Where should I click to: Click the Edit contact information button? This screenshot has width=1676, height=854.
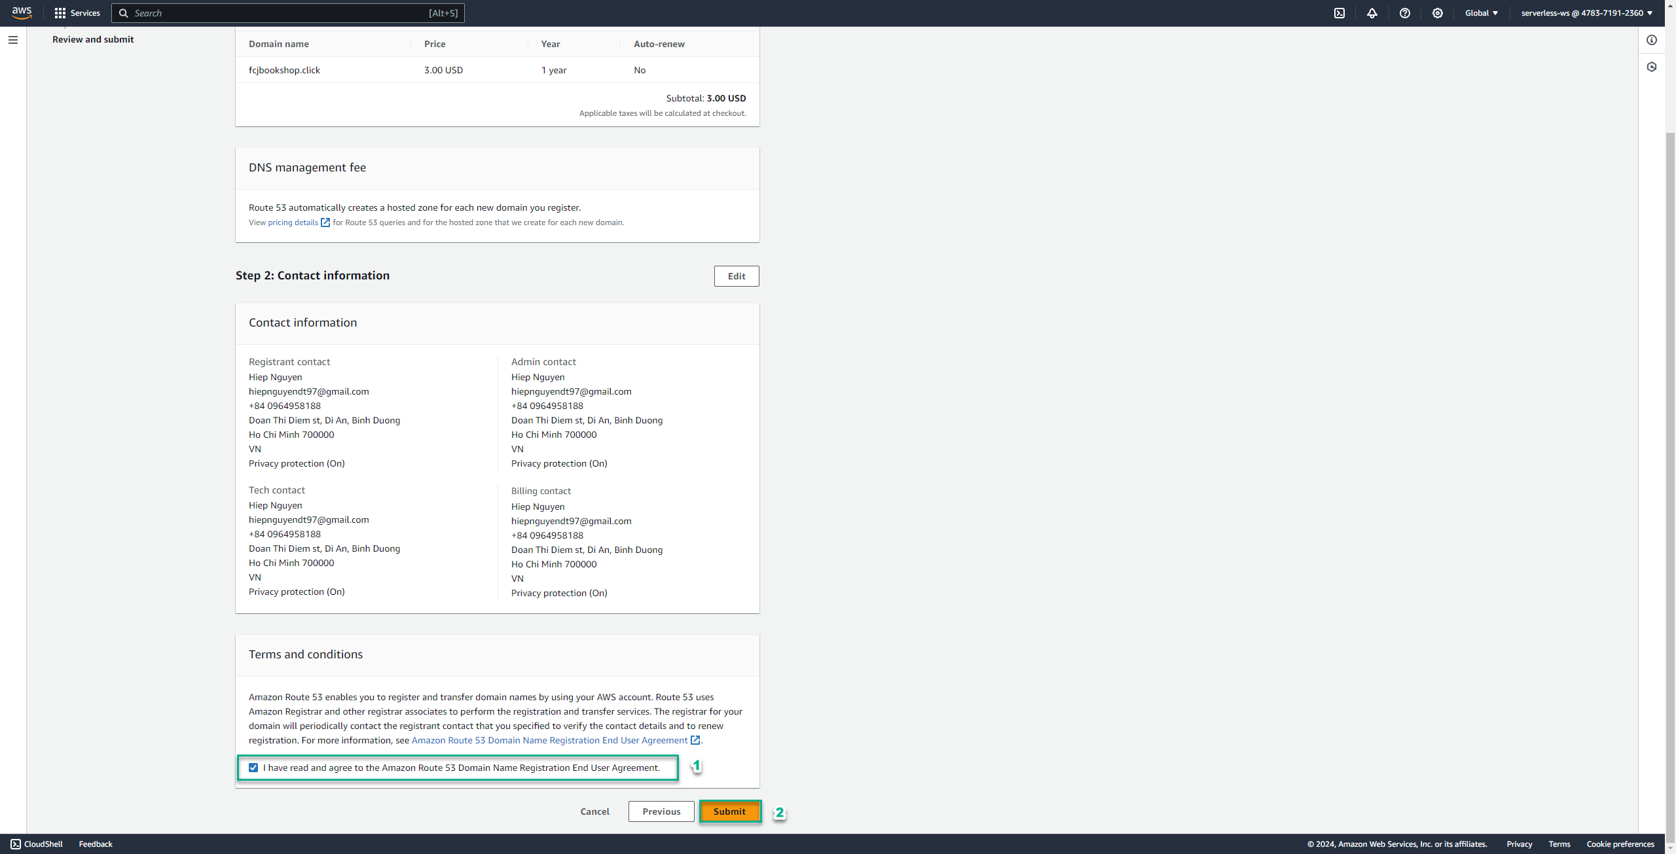click(x=737, y=274)
